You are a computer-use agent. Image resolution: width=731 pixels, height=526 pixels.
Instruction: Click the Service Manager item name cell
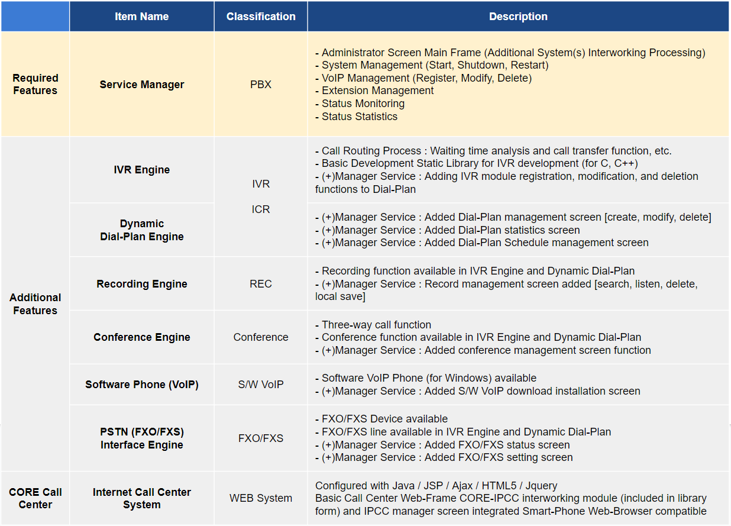pos(141,85)
